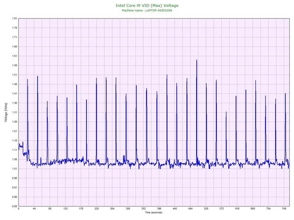Click the 528 time axis tick label
Screen dimensions: 294x220
point(206,209)
